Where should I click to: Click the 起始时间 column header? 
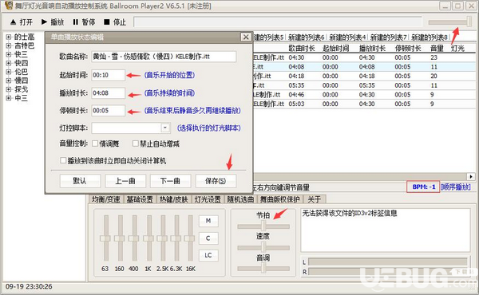pyautogui.click(x=336, y=48)
